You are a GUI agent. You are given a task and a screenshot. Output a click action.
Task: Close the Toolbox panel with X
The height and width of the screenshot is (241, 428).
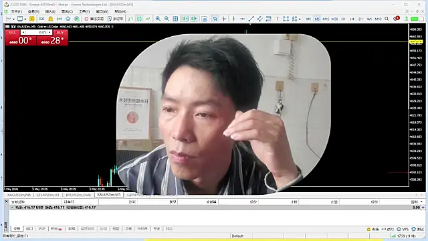click(x=7, y=202)
